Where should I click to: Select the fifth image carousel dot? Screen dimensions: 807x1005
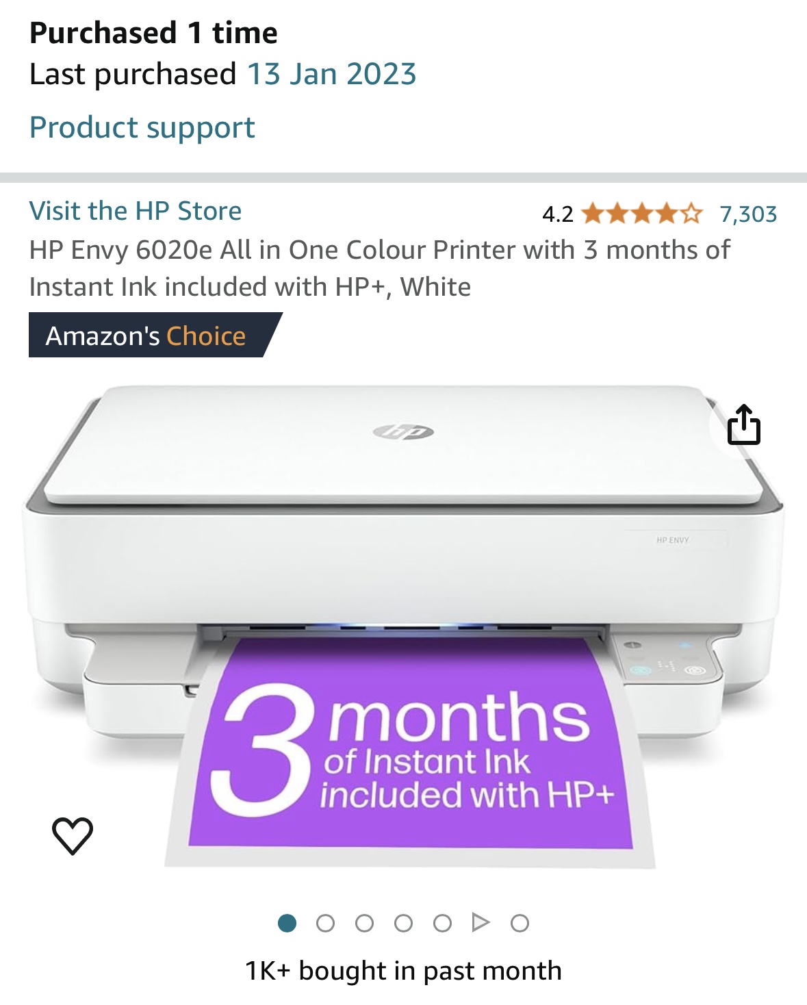pos(443,923)
